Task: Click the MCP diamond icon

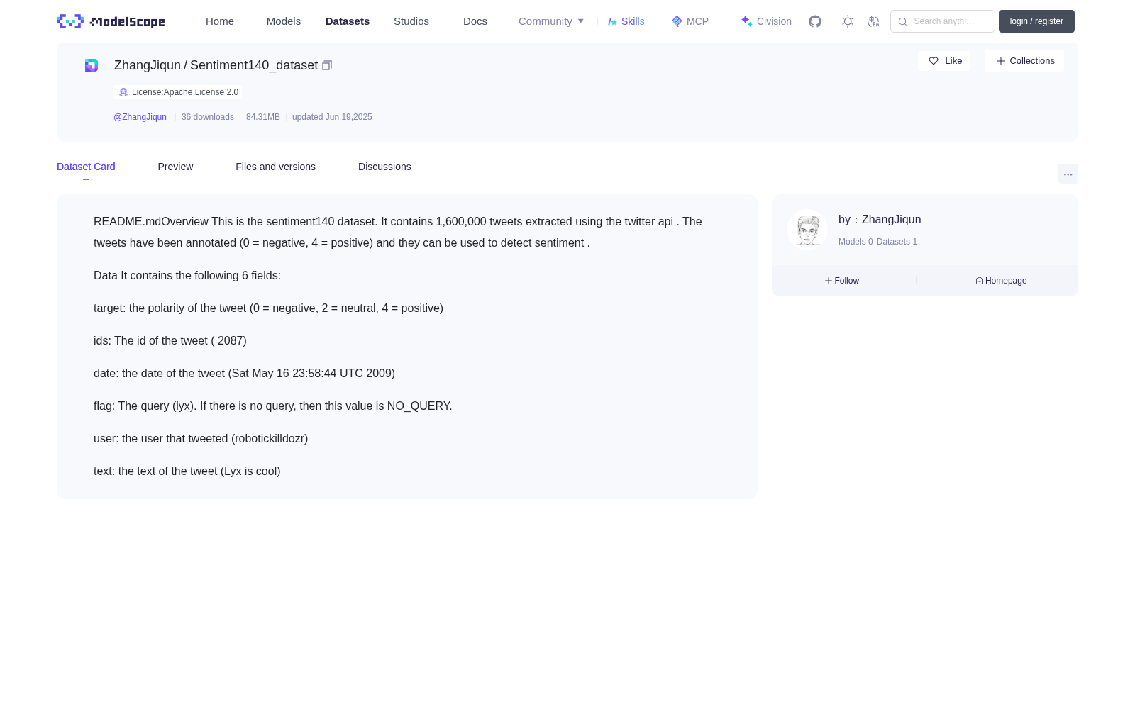Action: (x=677, y=21)
